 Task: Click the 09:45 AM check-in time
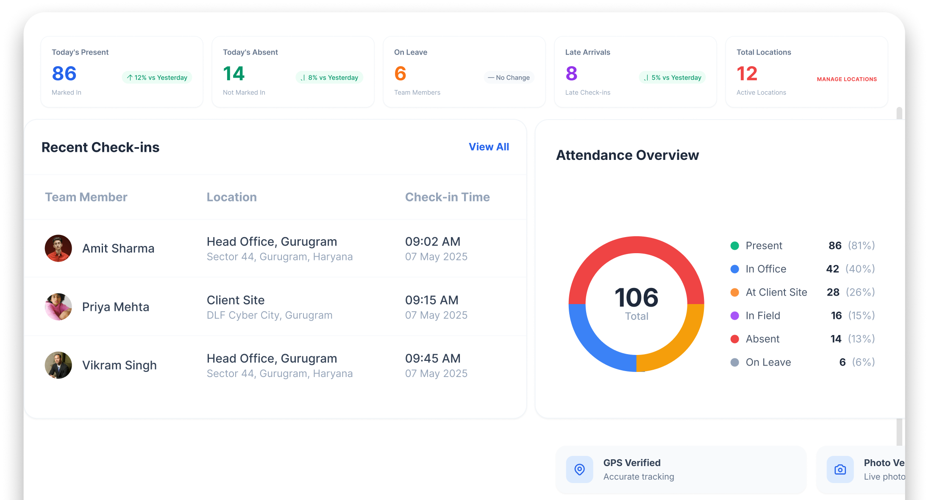pos(433,358)
